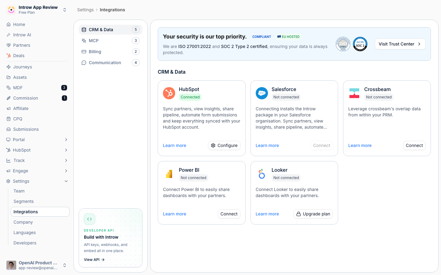
Task: Click the Assets folder icon
Action: pyautogui.click(x=9, y=77)
